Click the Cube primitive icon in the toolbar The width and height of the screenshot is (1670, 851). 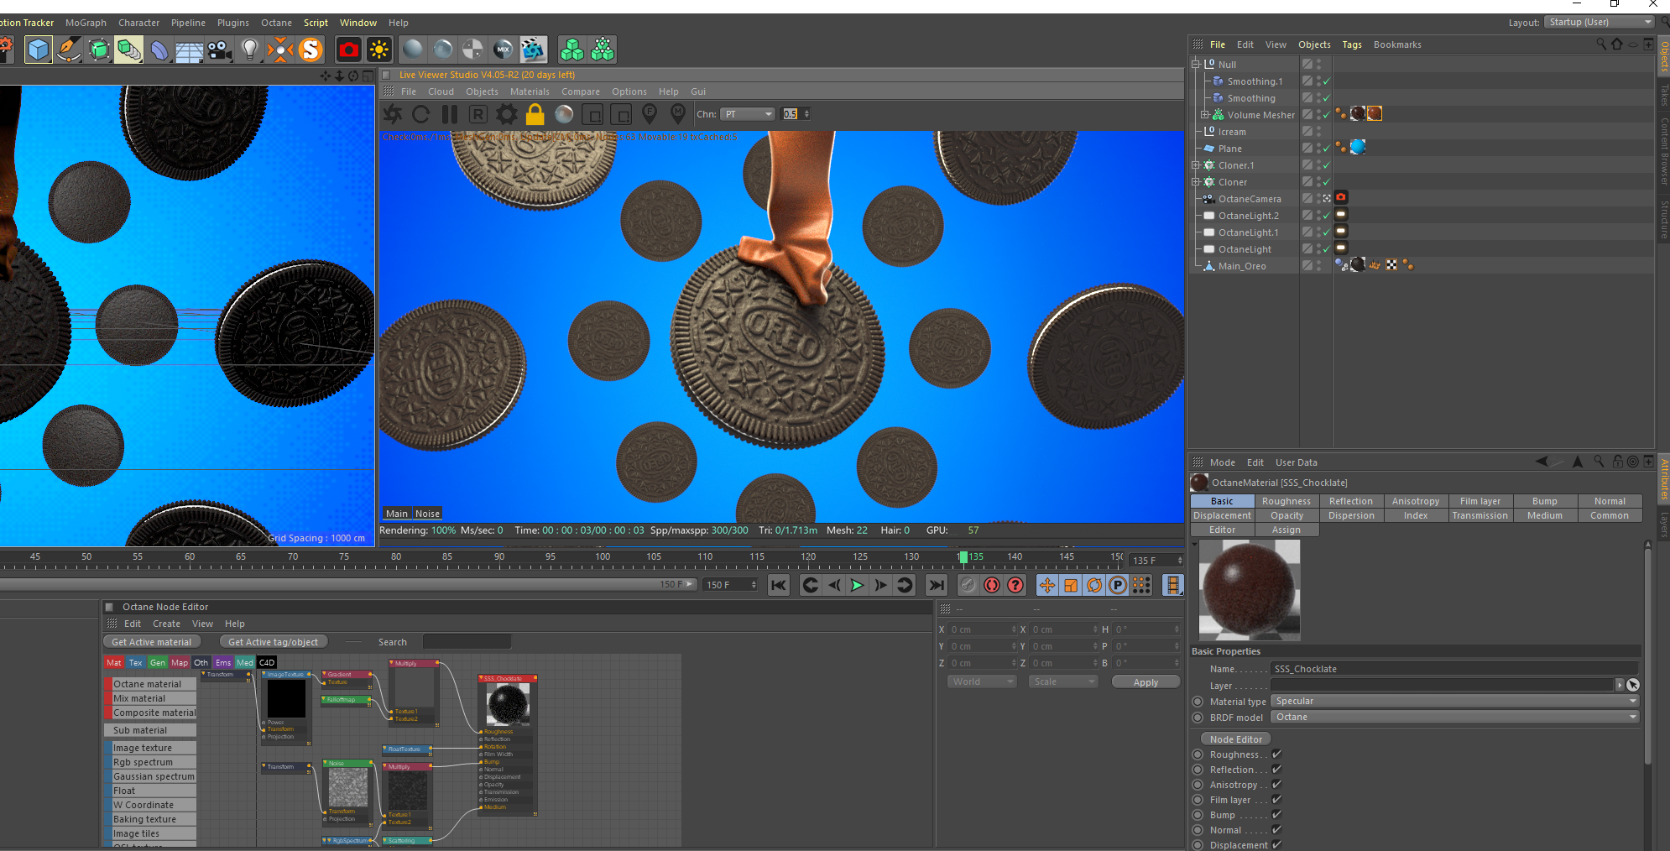click(x=39, y=50)
